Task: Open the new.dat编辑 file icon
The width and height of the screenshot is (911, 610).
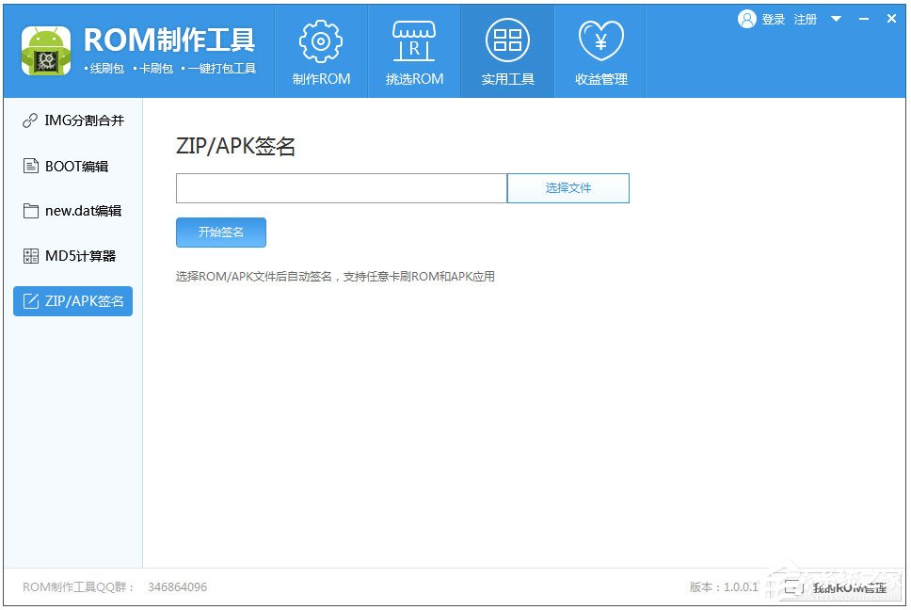Action: pos(28,211)
